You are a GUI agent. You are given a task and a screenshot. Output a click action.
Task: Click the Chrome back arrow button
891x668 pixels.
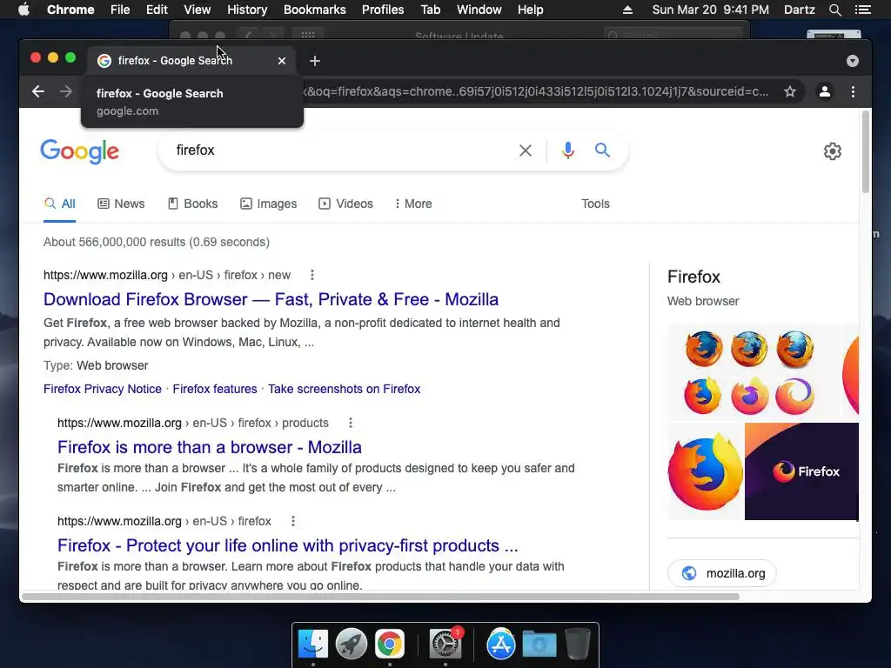point(38,91)
